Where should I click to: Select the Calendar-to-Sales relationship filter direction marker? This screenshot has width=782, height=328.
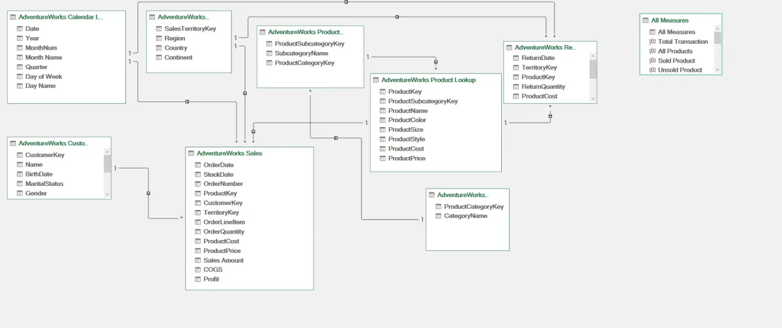click(187, 101)
